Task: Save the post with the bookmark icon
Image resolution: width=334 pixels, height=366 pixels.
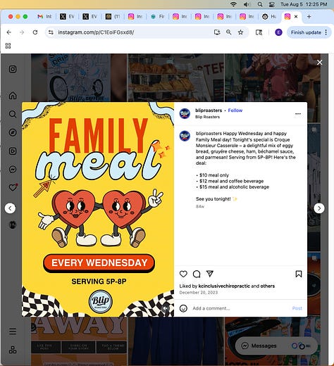Action: [x=299, y=274]
